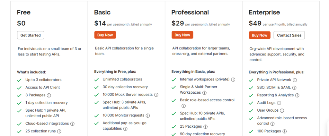The height and width of the screenshot is (136, 329).
Task: Open info icon beside Cloud-based integrations
Action: [72, 124]
